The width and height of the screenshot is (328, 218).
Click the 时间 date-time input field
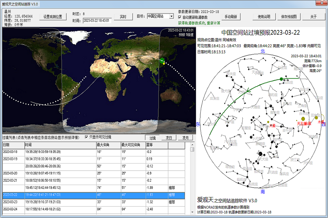click(97, 21)
